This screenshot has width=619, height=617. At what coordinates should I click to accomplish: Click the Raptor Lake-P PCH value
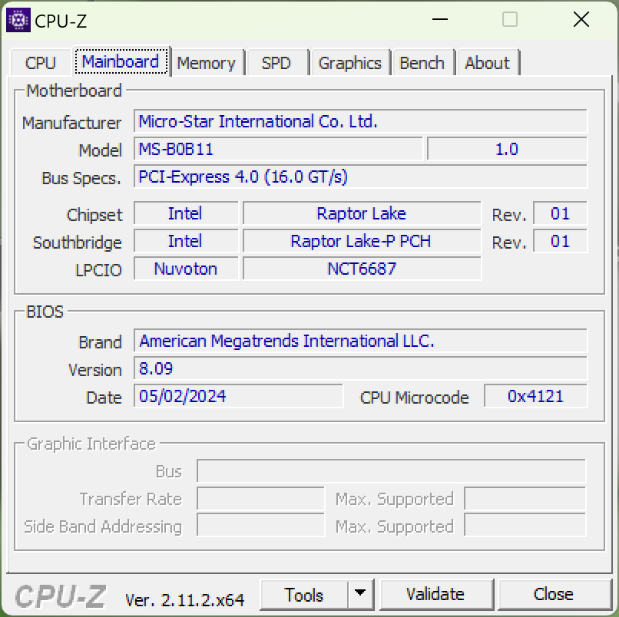tap(362, 241)
